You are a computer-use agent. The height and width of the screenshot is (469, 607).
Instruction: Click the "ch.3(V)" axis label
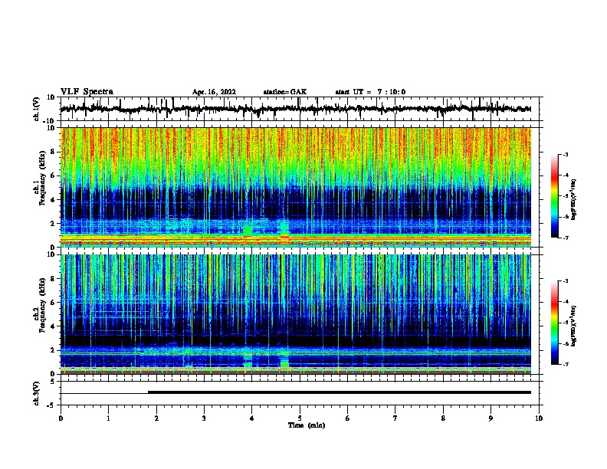pos(37,393)
